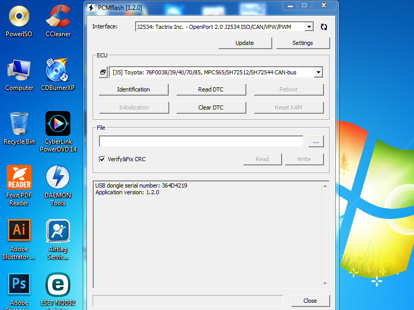Open ESET NOD32 Antivirus icon
Screen dimensions: 414x310
tap(58, 291)
